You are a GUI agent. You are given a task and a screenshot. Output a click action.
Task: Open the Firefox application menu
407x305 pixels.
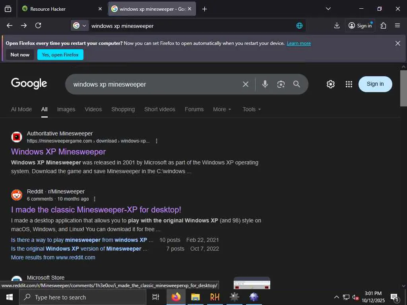click(x=397, y=25)
